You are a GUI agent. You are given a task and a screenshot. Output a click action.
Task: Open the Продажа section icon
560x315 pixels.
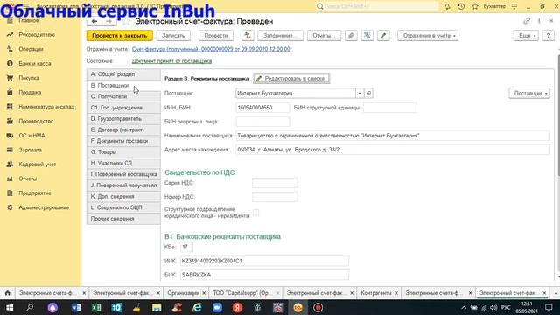tap(10, 92)
